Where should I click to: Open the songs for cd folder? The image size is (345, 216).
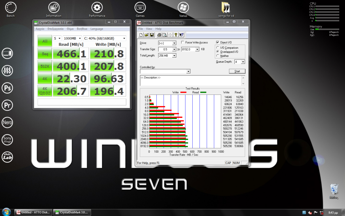click(226, 9)
